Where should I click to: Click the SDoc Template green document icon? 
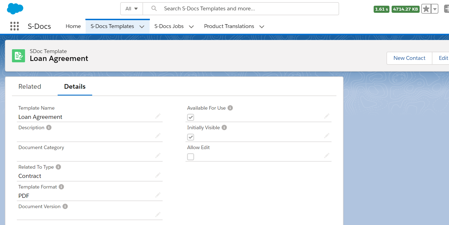[x=18, y=56]
